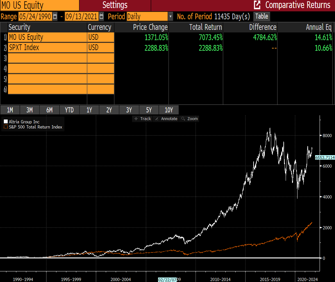Click the 2010-2014 axis label
Screen dimensions: 335x282
pyautogui.click(x=220, y=279)
